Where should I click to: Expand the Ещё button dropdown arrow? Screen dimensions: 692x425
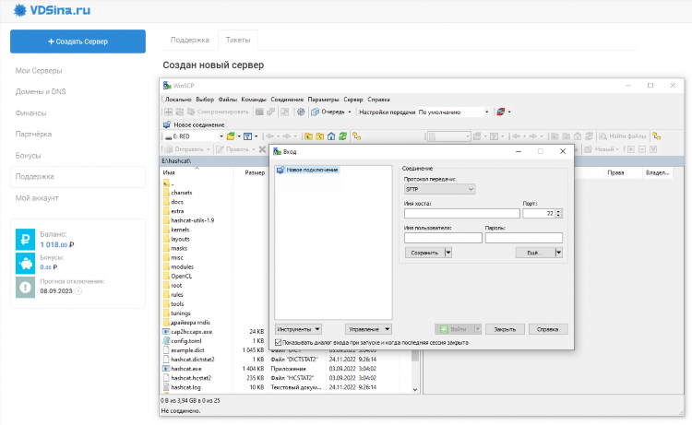[558, 253]
